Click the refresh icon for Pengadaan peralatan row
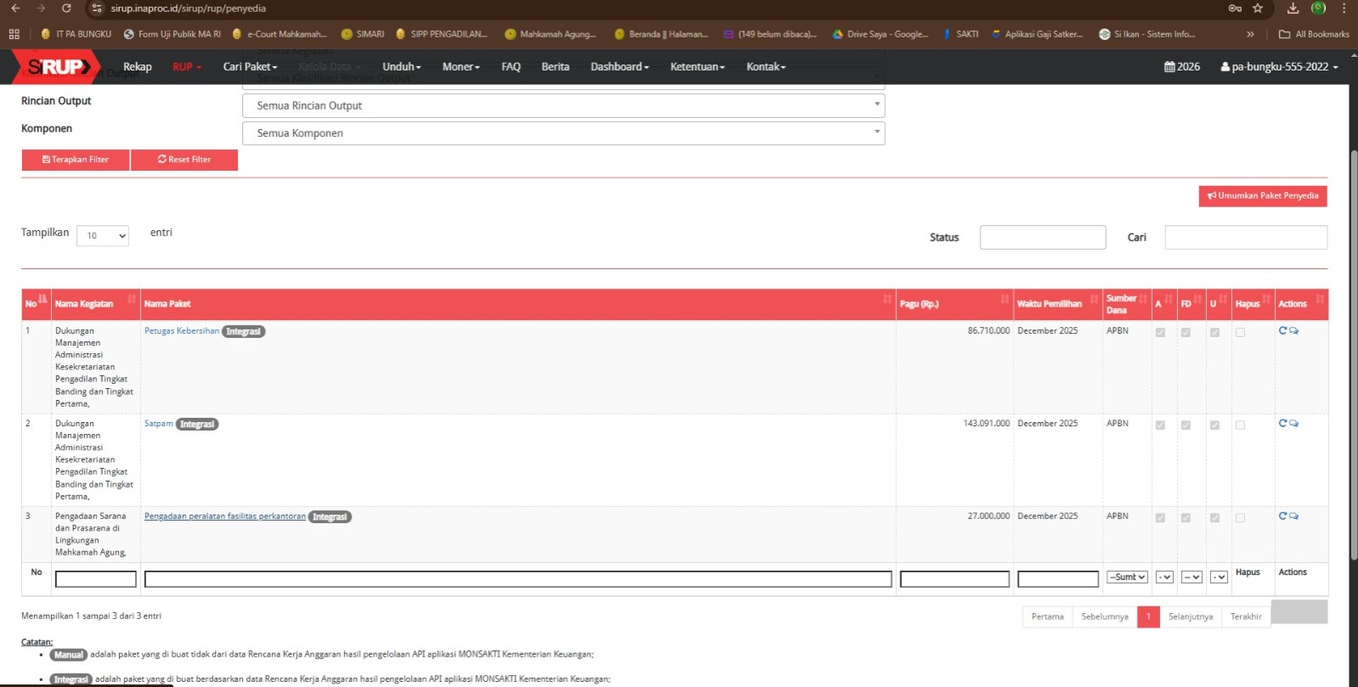Viewport: 1358px width, 687px height. [1282, 515]
